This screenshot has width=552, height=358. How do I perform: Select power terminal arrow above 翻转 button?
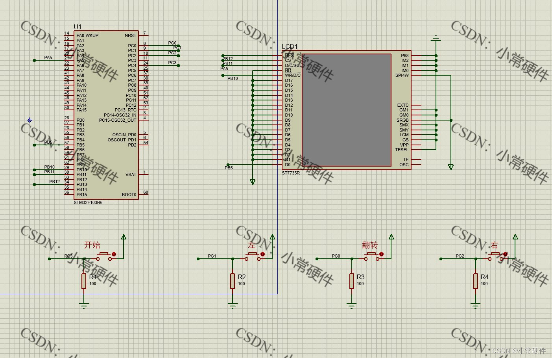(391, 237)
